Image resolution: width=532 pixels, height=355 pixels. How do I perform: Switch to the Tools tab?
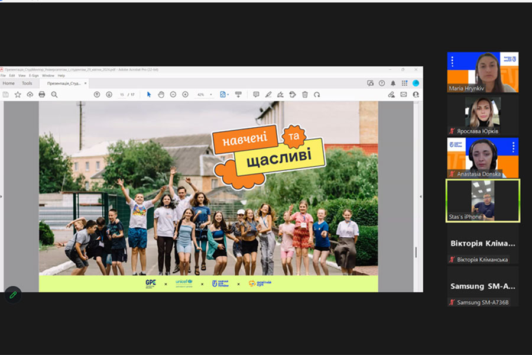click(x=27, y=83)
